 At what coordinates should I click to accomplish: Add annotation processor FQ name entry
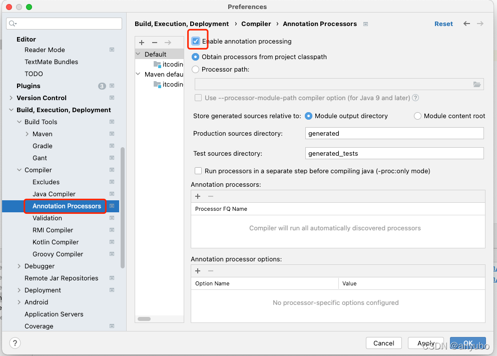(x=198, y=196)
